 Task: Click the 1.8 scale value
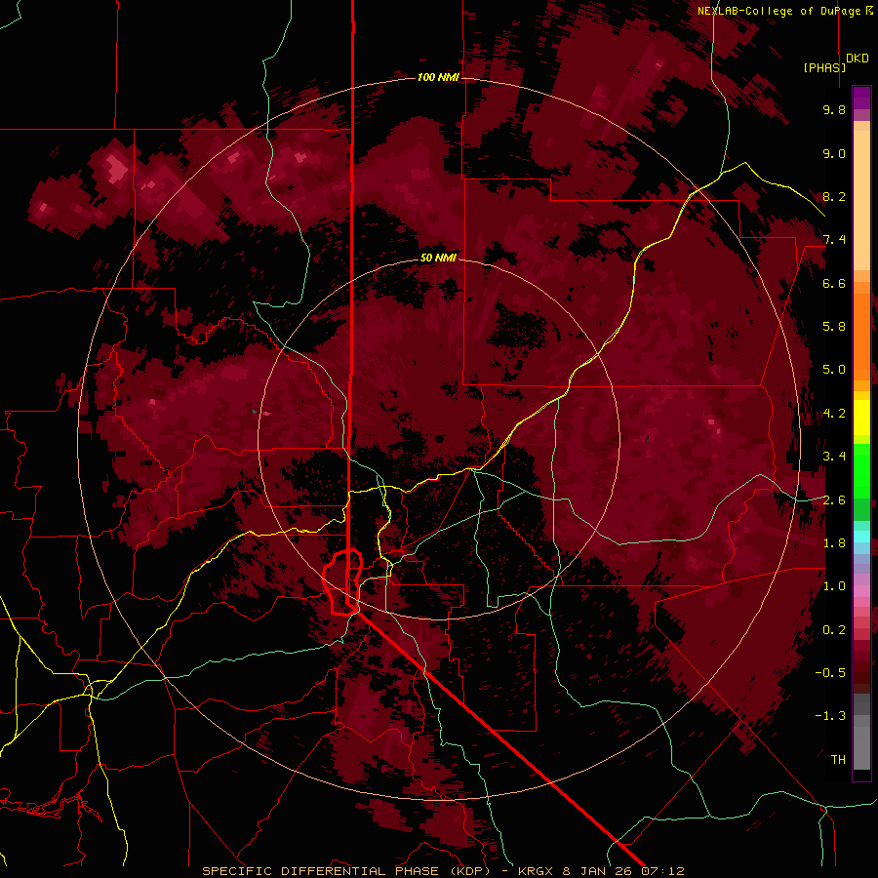coord(834,543)
